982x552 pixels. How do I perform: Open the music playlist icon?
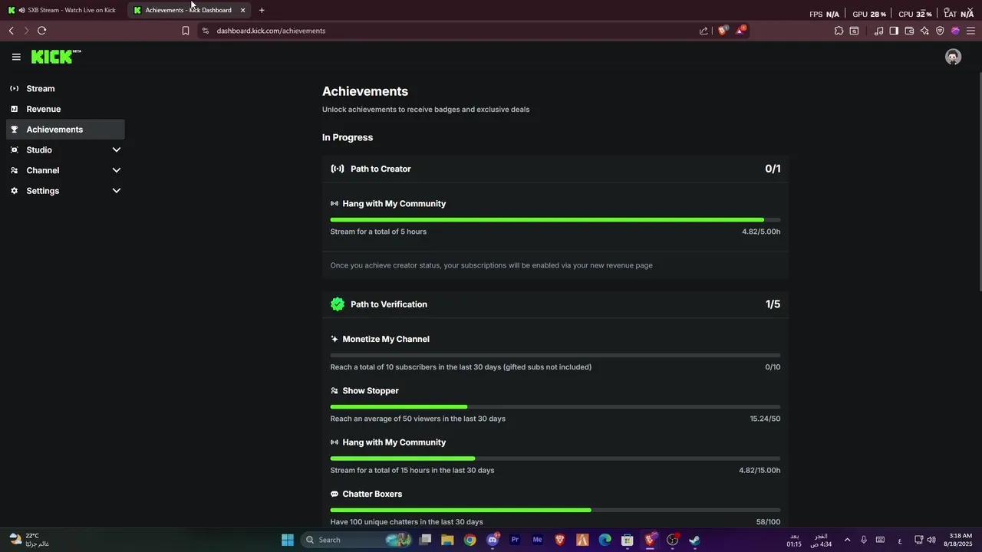point(878,31)
